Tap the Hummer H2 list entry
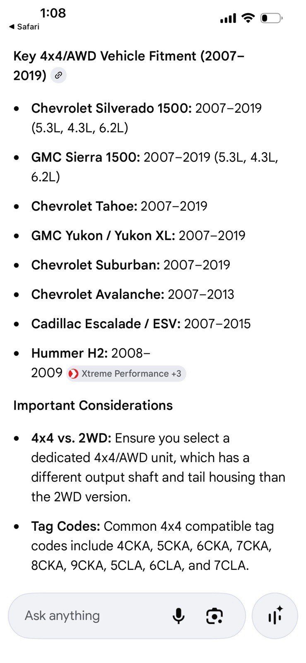The height and width of the screenshot is (663, 306). coord(91,363)
